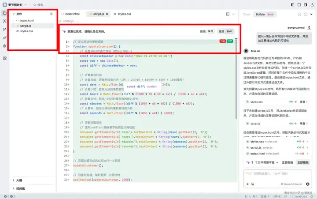Open index.html entry in pending files list

click(277, 154)
